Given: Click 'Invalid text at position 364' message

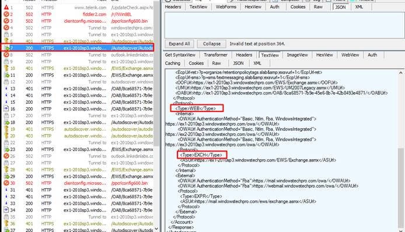Looking at the screenshot, I should click(x=257, y=44).
